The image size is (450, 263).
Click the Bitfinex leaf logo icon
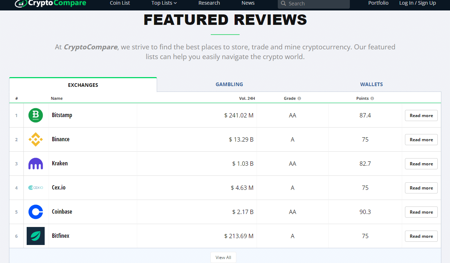(x=36, y=236)
